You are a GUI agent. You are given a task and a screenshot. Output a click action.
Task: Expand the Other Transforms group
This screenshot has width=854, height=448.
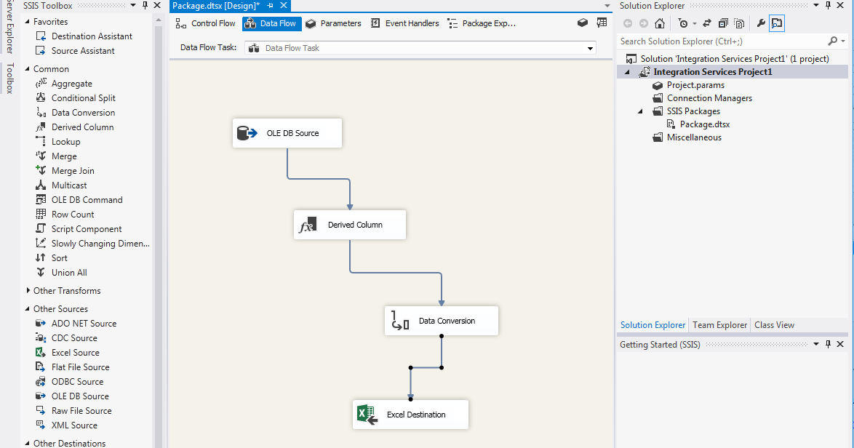65,290
